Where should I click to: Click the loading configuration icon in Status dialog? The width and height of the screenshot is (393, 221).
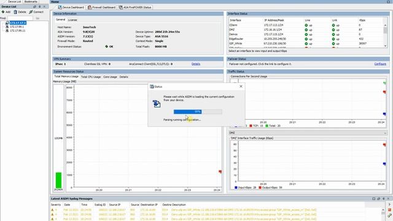tap(157, 103)
